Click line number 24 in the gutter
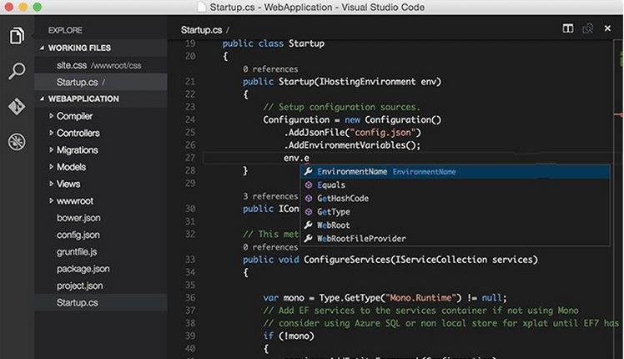The image size is (624, 359). click(x=190, y=119)
